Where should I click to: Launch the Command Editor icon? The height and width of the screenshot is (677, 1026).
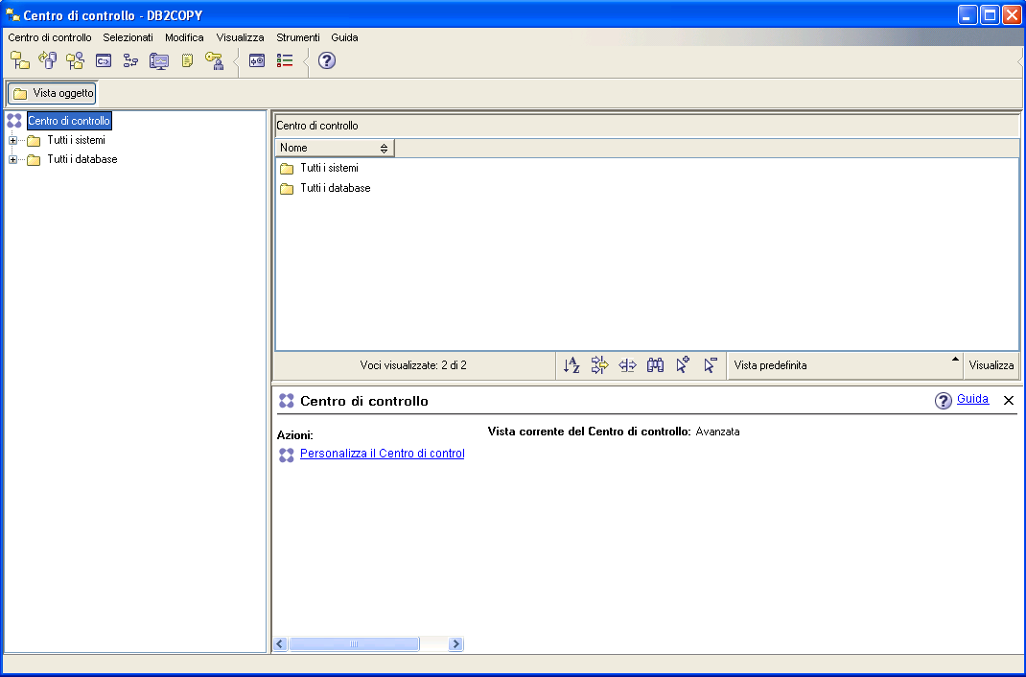[104, 60]
